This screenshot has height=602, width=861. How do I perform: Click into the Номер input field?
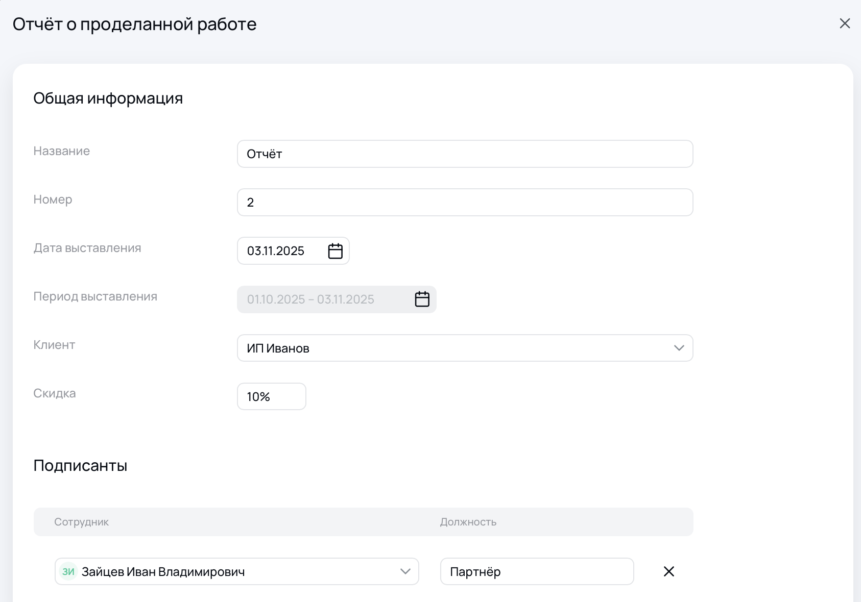pyautogui.click(x=465, y=203)
